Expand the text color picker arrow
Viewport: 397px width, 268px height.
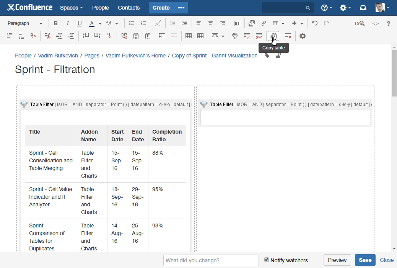click(x=100, y=23)
